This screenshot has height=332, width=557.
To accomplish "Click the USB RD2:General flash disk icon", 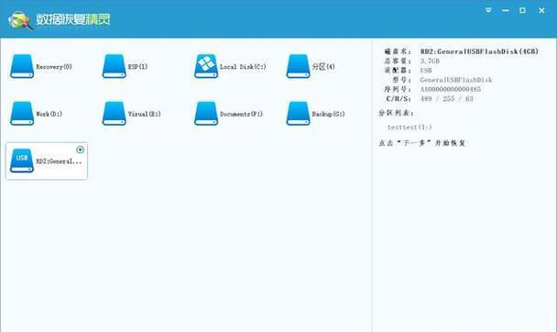I will [22, 160].
